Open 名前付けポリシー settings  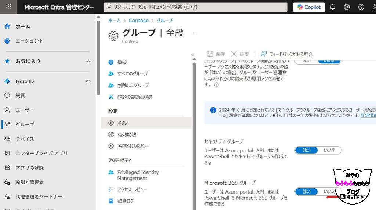[133, 146]
